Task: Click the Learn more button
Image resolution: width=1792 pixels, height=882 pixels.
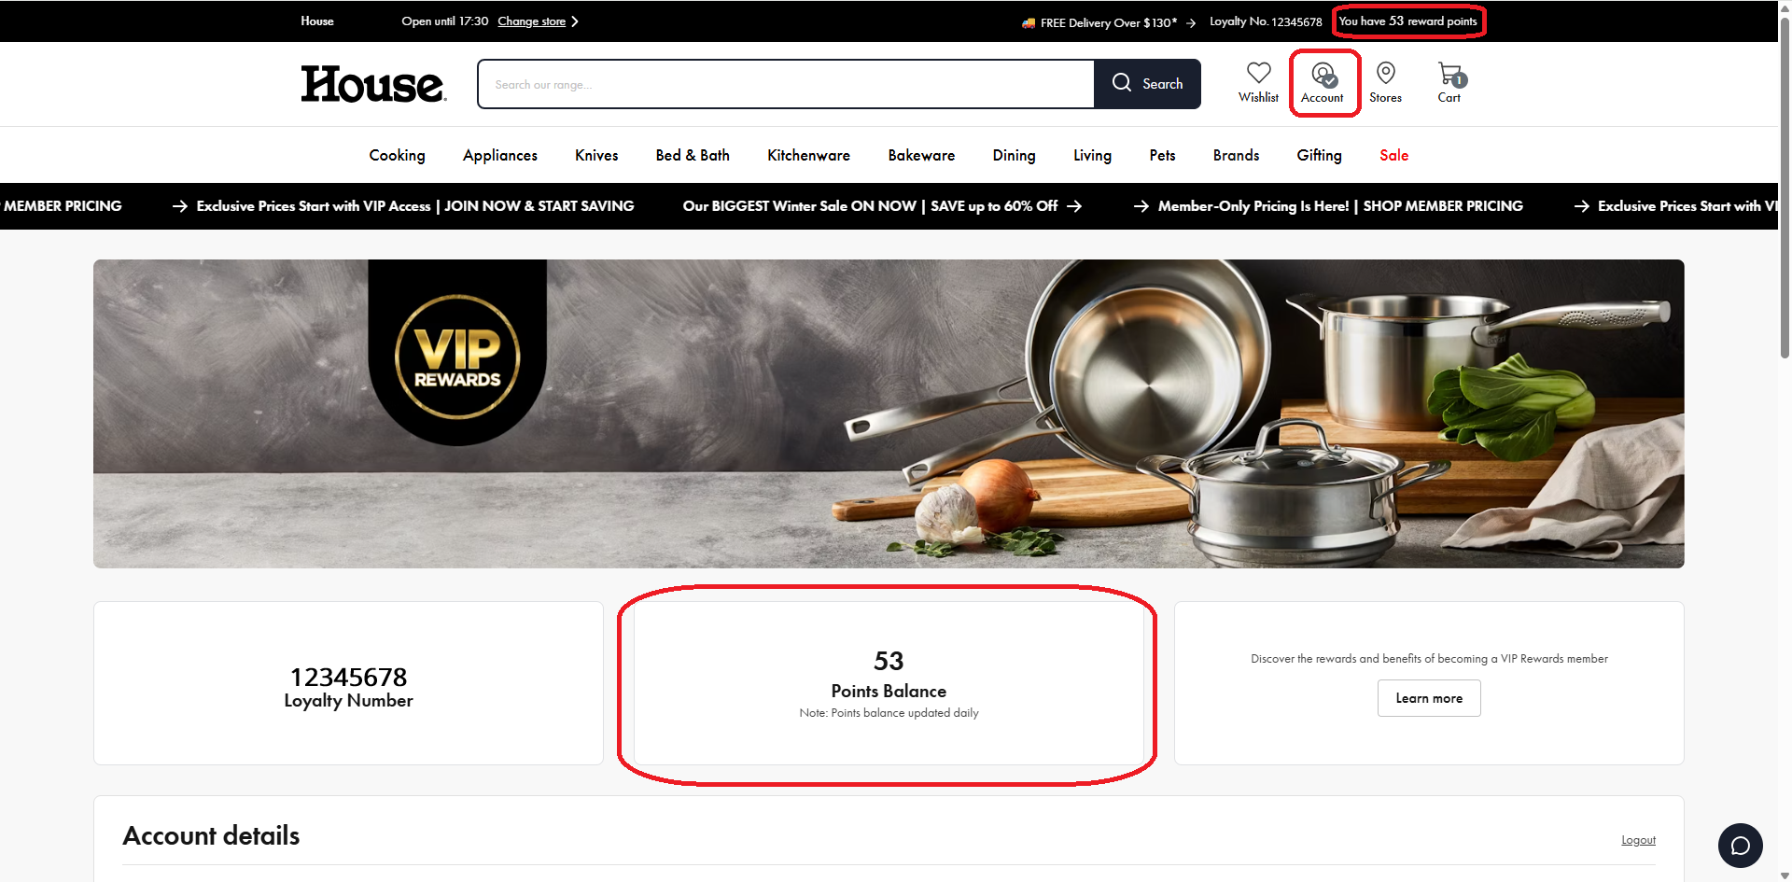Action: click(1429, 698)
